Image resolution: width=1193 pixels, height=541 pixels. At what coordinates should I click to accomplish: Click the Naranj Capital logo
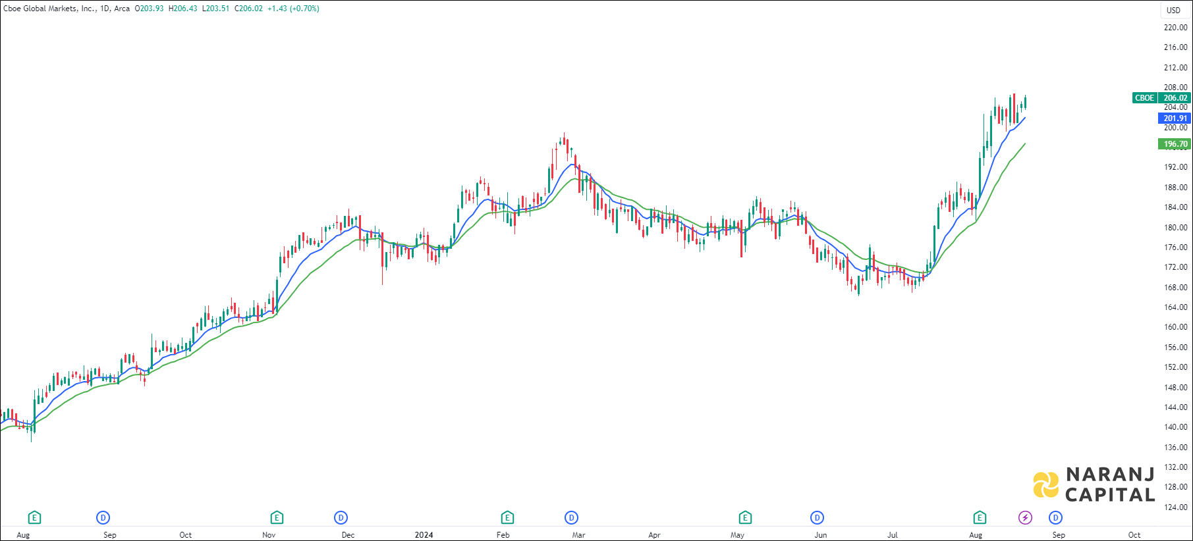tap(1094, 485)
